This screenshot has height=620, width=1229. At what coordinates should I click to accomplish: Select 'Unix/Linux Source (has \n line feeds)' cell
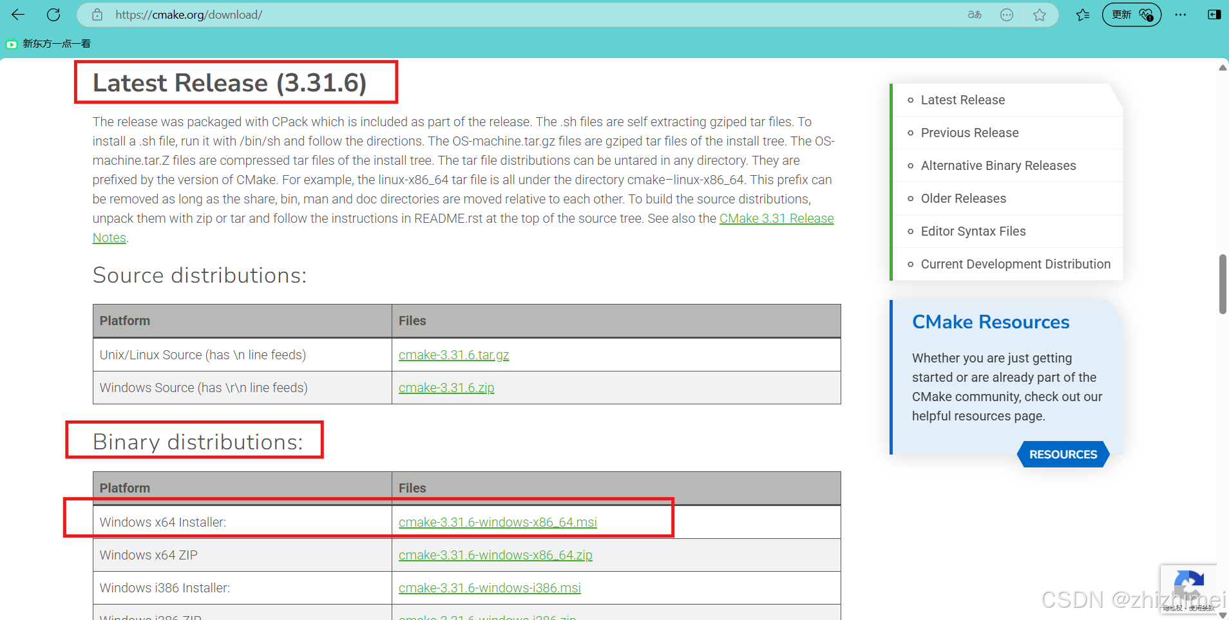click(x=203, y=355)
